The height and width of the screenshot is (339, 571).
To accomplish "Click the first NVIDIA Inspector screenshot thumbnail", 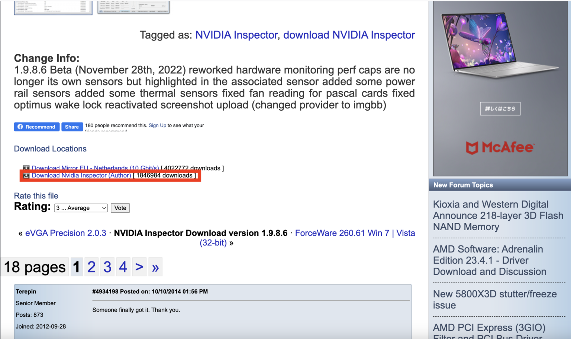I will point(53,7).
